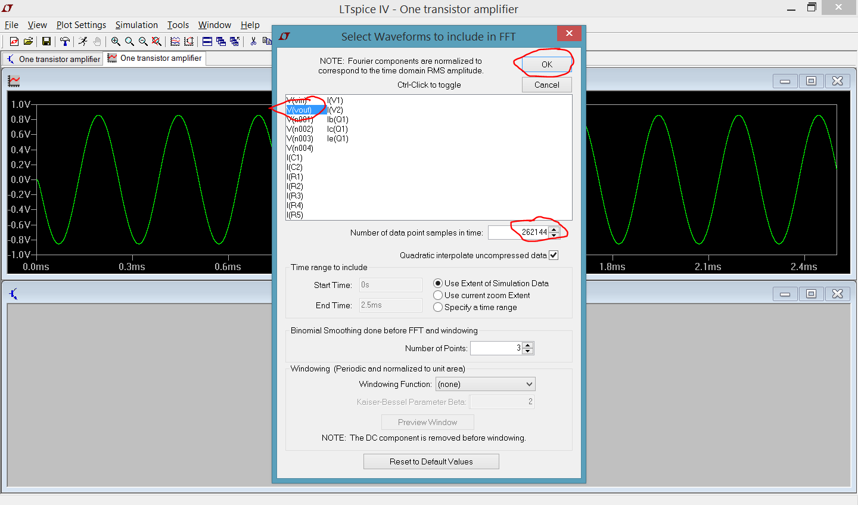Viewport: 858px width, 505px height.
Task: Click the LTspice logo in title bar
Action: click(x=8, y=8)
